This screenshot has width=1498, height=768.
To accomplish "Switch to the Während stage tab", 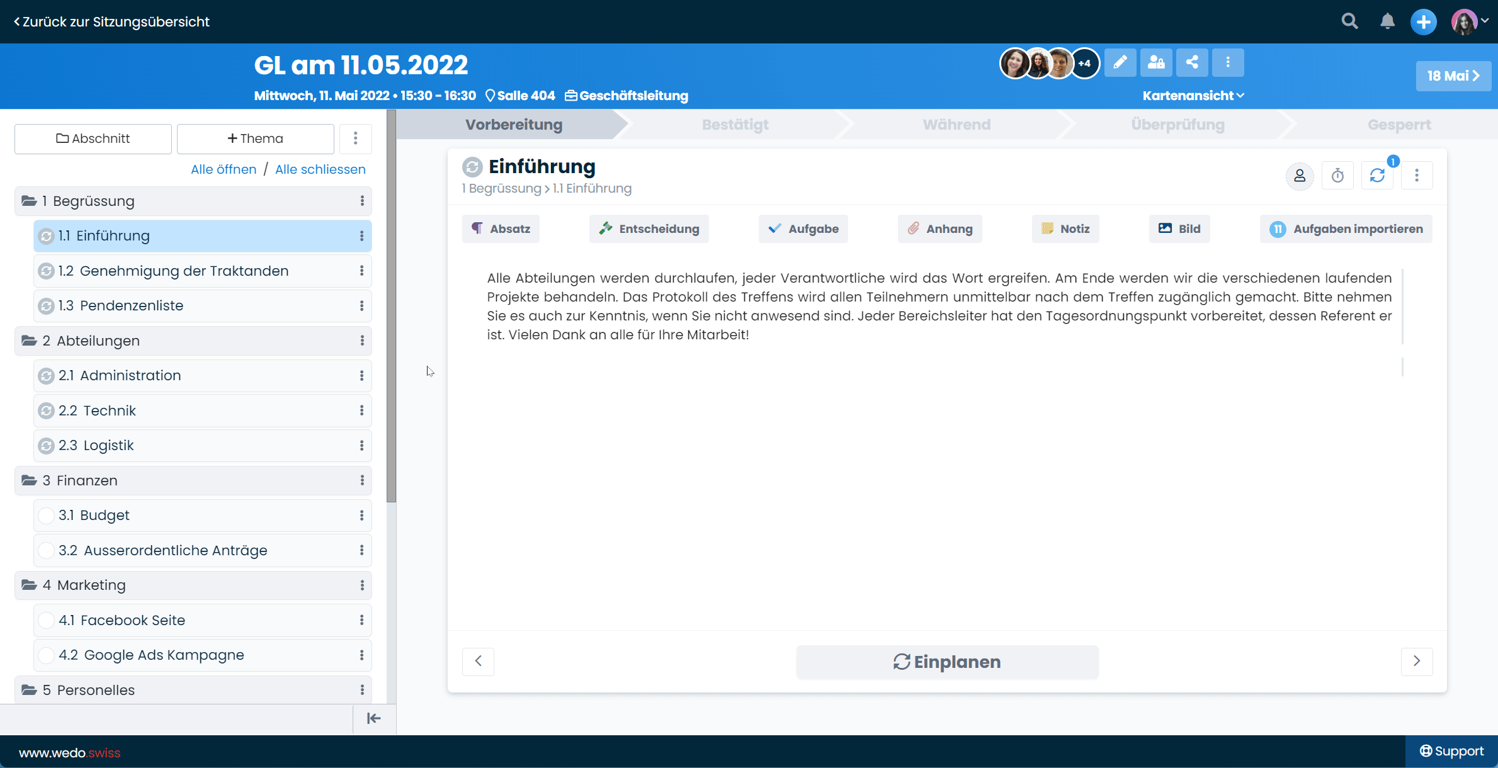I will [x=956, y=125].
